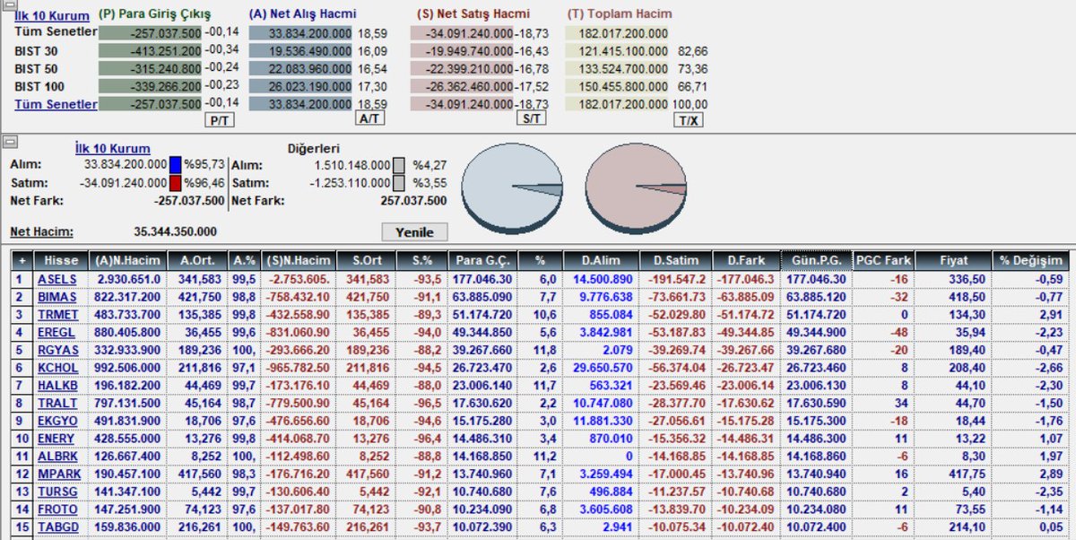Open the ALBRK stock link
The height and width of the screenshot is (540, 1076).
click(57, 455)
